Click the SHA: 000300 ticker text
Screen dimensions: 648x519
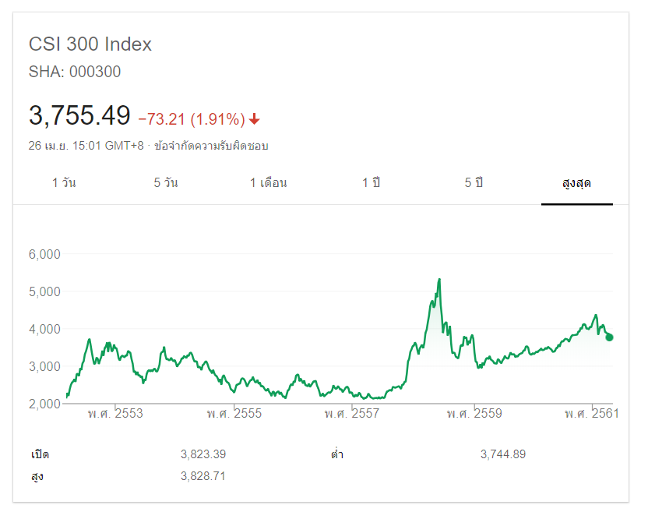click(75, 72)
